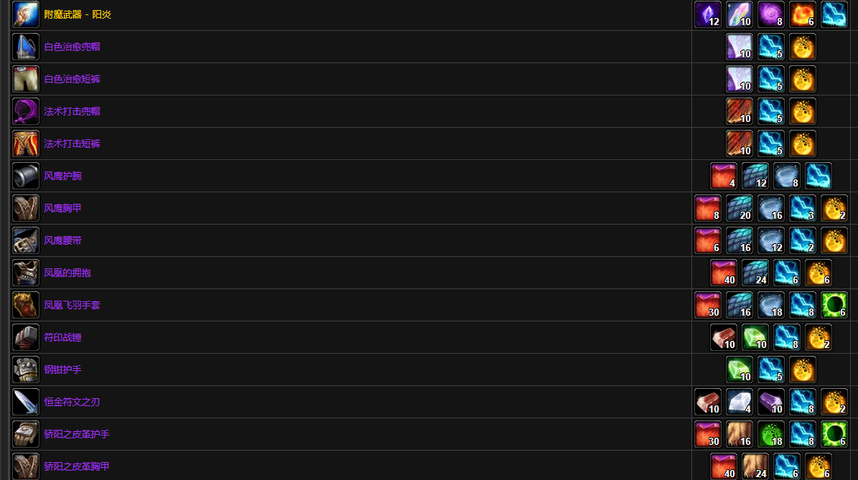Viewport: 858px width, 480px height.
Task: Open the 骄阳之皮革胸甲 item link
Action: [x=77, y=466]
